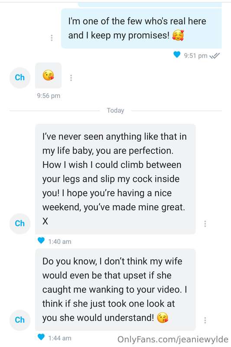Image resolution: width=231 pixels, height=347 pixels.
Task: Open Ch avatar next to the 1:40 am message
Action: 20,223
